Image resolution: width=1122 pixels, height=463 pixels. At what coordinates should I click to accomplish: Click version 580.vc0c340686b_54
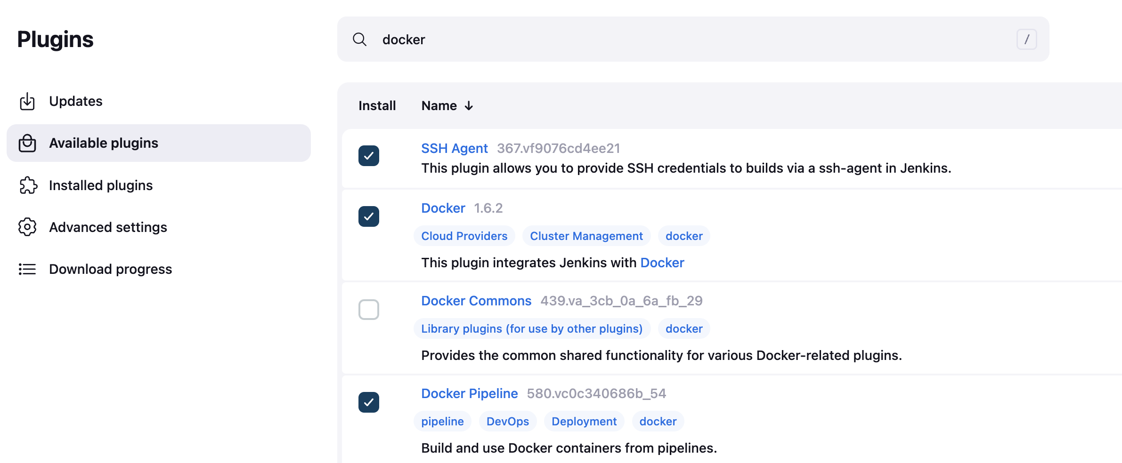[596, 393]
